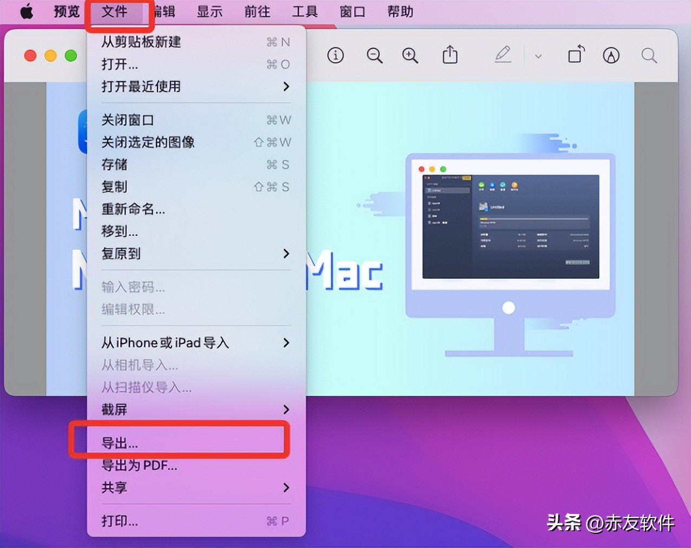691x548 pixels.
Task: Choose 存储 to save the file
Action: click(x=114, y=165)
